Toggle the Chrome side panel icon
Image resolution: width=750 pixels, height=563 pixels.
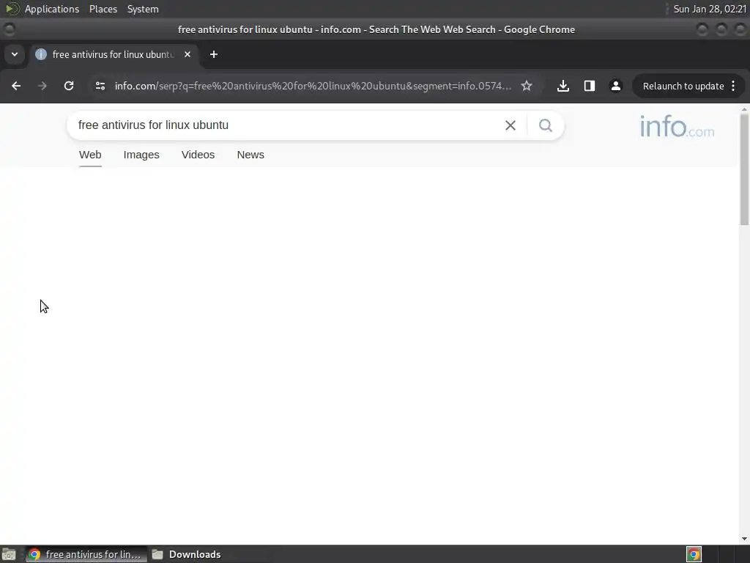click(590, 87)
